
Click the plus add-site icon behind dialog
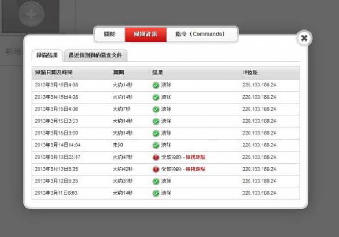coord(31,14)
